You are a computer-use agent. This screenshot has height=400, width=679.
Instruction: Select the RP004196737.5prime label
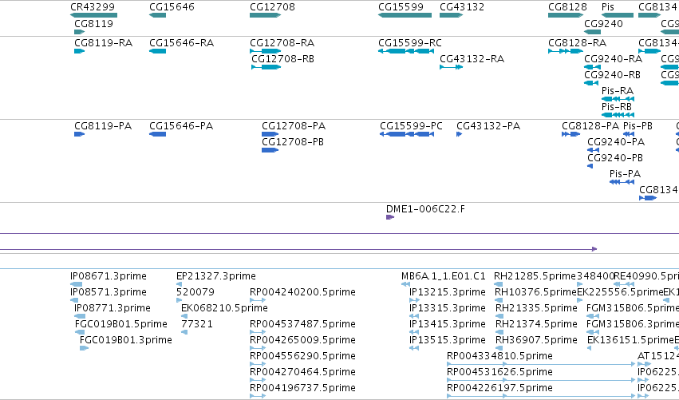(x=302, y=387)
